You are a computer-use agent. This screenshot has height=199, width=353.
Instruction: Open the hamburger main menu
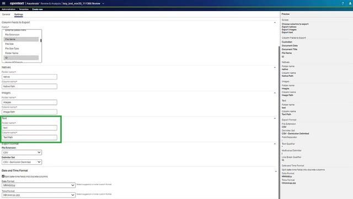[4, 3]
